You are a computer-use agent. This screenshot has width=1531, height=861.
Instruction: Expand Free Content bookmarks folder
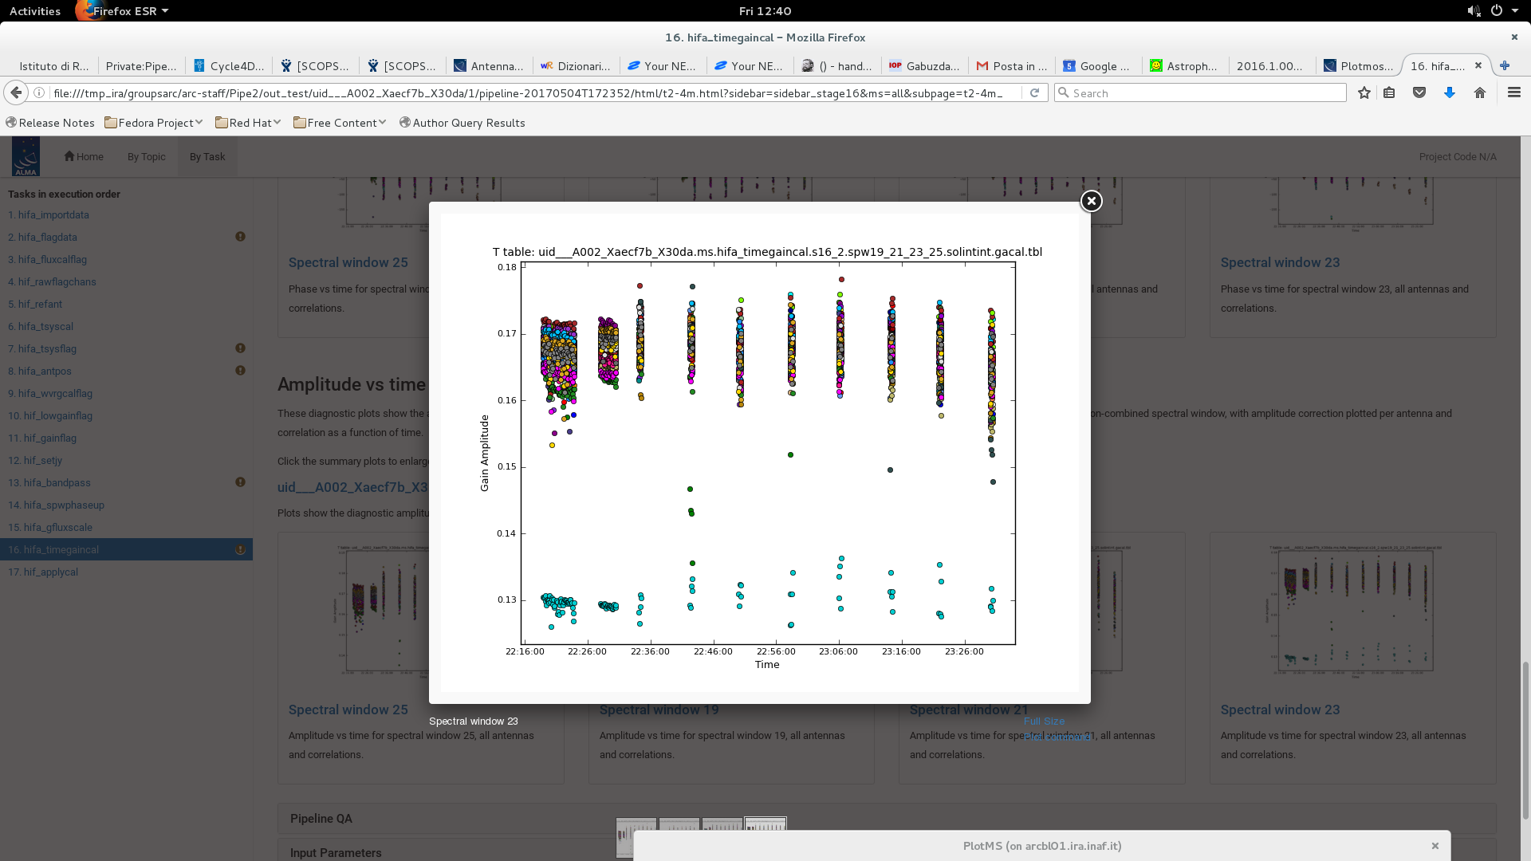340,122
